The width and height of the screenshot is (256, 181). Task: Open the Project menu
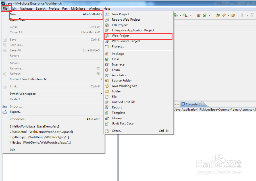pos(54,8)
